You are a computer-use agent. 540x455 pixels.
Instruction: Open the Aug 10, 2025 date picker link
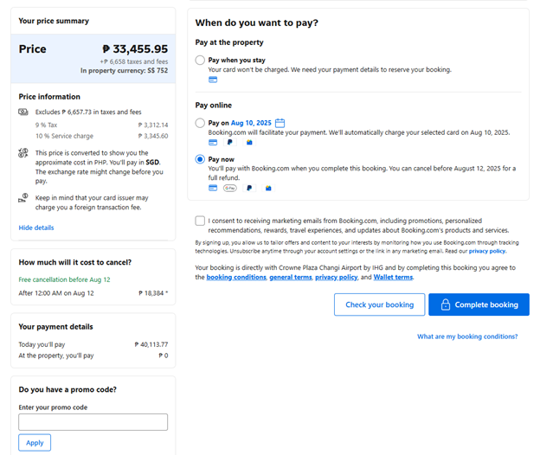pyautogui.click(x=251, y=124)
